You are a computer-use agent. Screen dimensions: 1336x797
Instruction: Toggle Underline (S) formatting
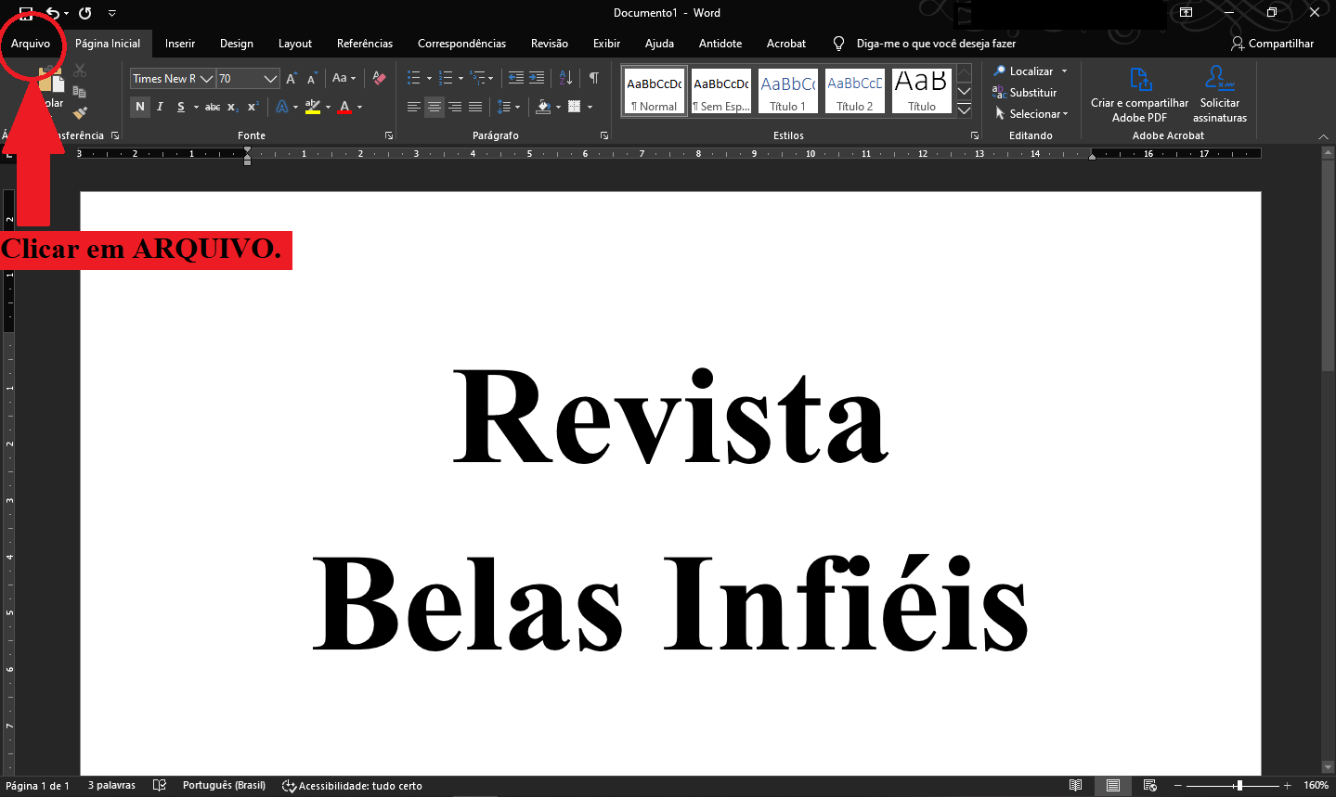(180, 107)
